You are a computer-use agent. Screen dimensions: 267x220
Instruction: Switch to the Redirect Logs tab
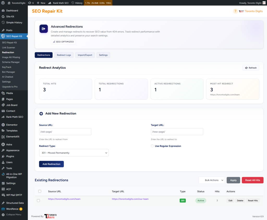click(x=64, y=55)
